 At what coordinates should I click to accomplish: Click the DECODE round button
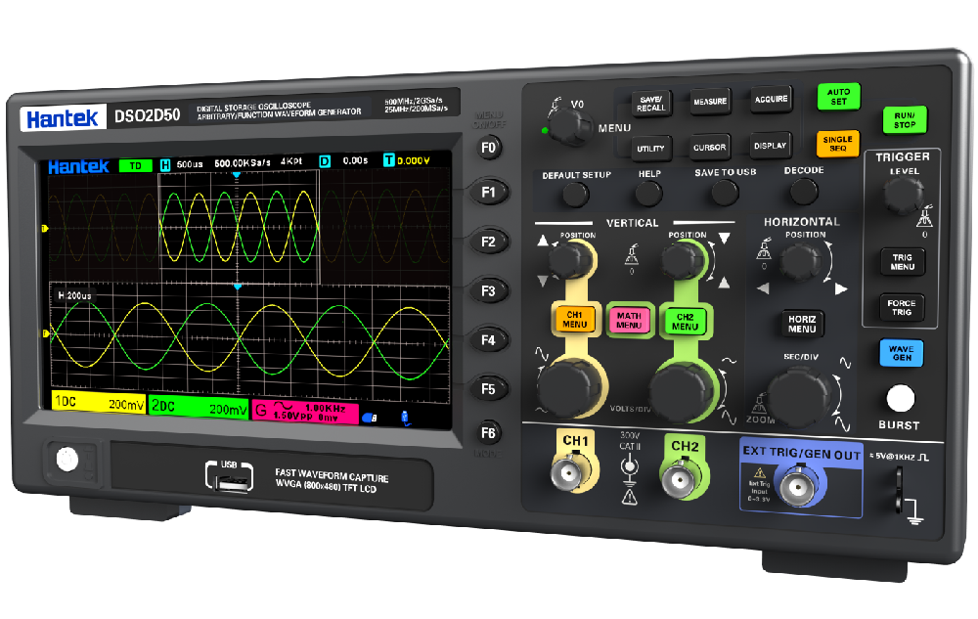[x=804, y=192]
